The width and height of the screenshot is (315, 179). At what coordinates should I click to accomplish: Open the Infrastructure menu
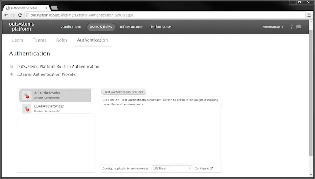[x=131, y=27]
